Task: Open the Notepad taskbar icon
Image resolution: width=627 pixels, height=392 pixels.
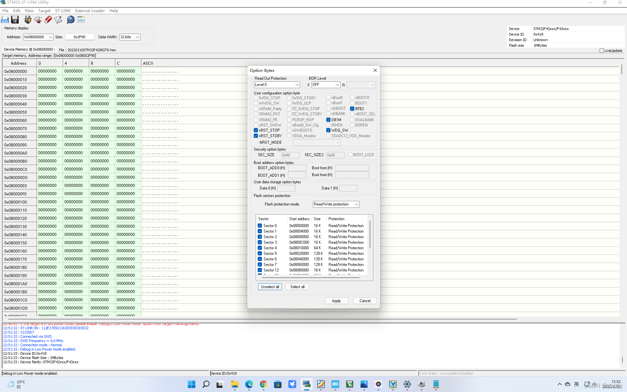Action: click(436, 384)
